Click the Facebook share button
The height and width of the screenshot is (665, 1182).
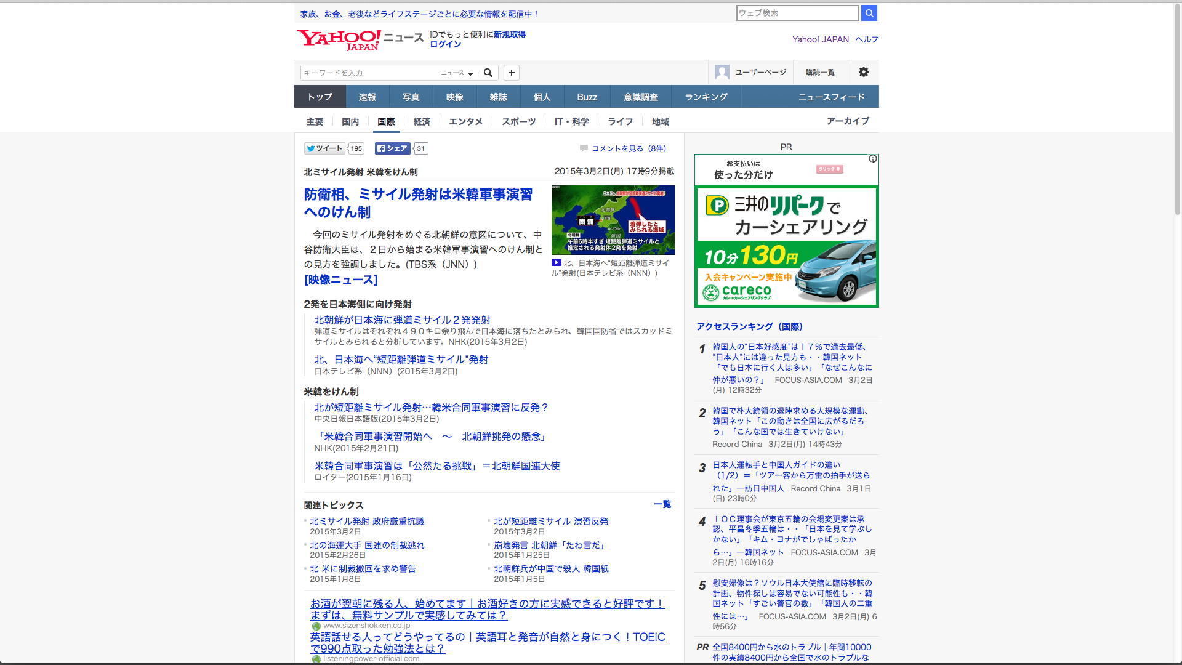tap(392, 148)
